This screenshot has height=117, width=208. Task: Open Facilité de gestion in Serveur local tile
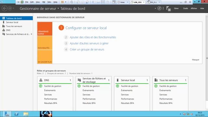pyautogui.click(x=129, y=86)
